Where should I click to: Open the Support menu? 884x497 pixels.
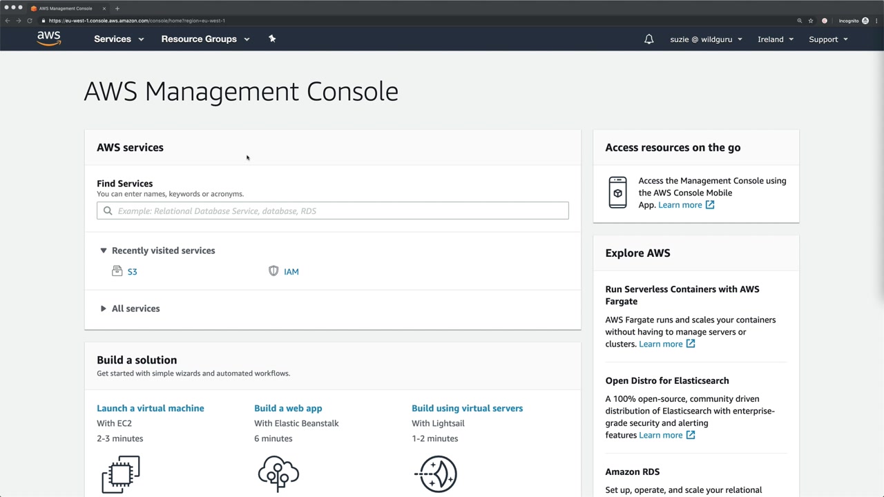click(x=828, y=39)
